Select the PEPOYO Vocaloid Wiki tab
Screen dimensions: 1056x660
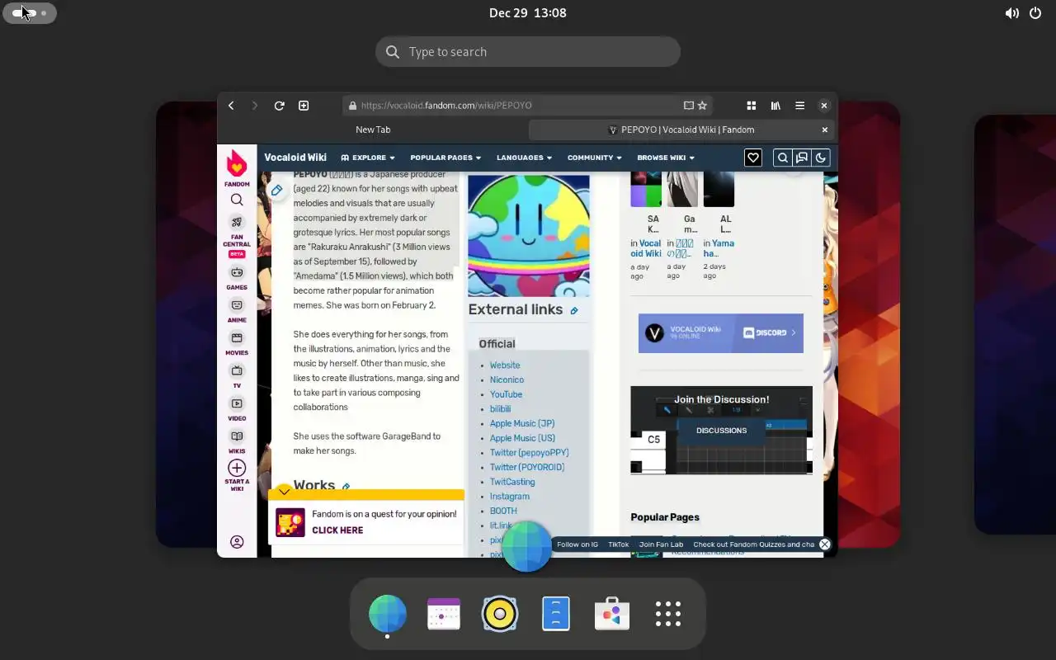[681, 130]
